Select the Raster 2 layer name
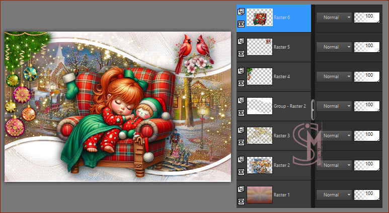The image size is (389, 213). point(281,165)
